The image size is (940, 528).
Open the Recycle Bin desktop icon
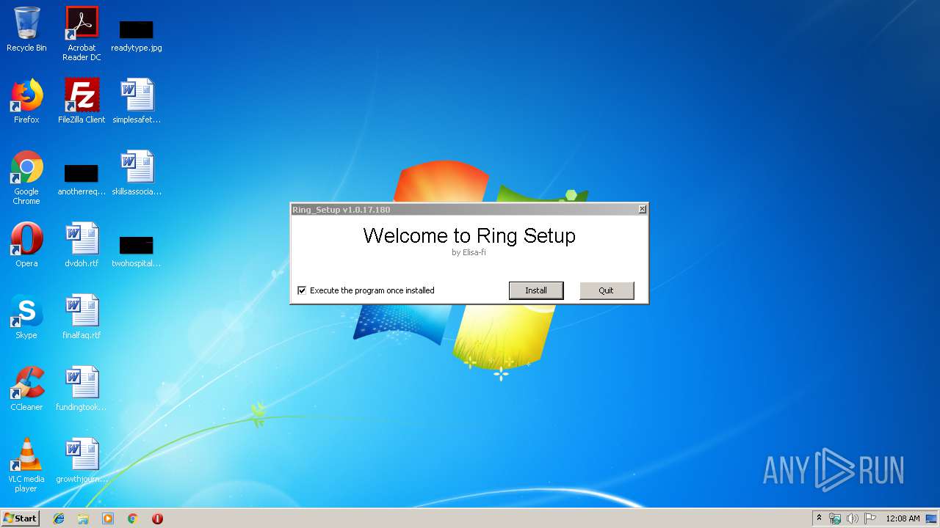[26, 29]
